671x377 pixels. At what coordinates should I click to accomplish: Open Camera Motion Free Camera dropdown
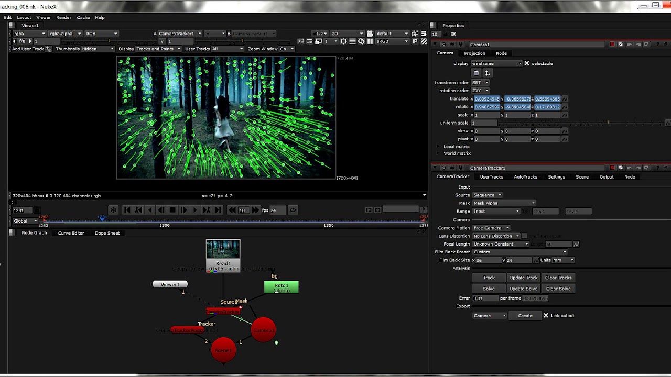tap(491, 228)
